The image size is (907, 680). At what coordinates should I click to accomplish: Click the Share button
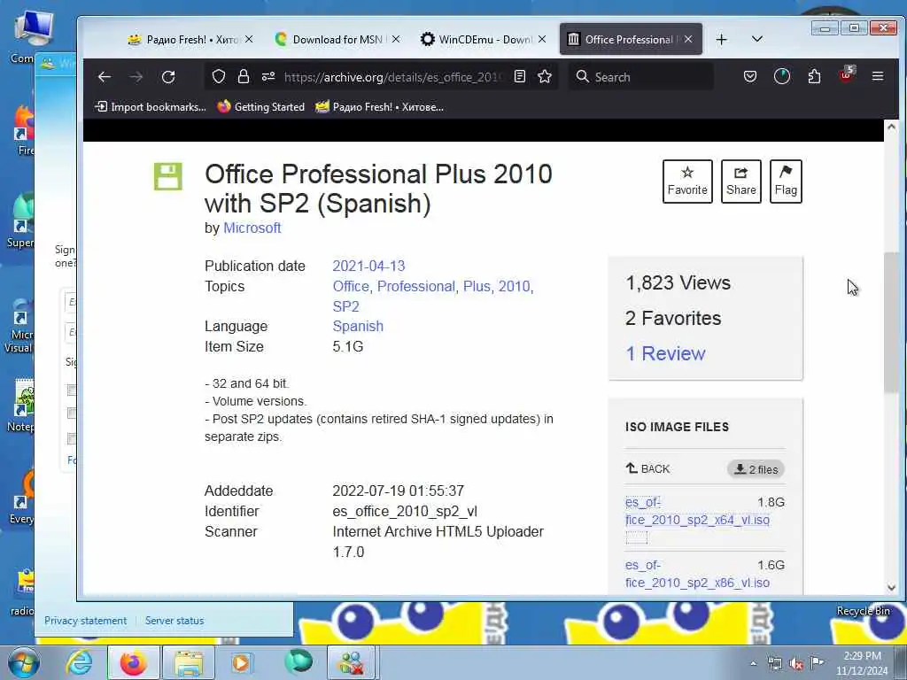(741, 182)
